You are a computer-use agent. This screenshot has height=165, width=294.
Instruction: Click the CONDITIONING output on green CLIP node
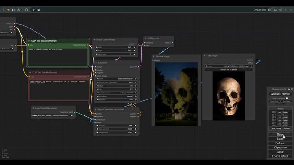pos(87,45)
